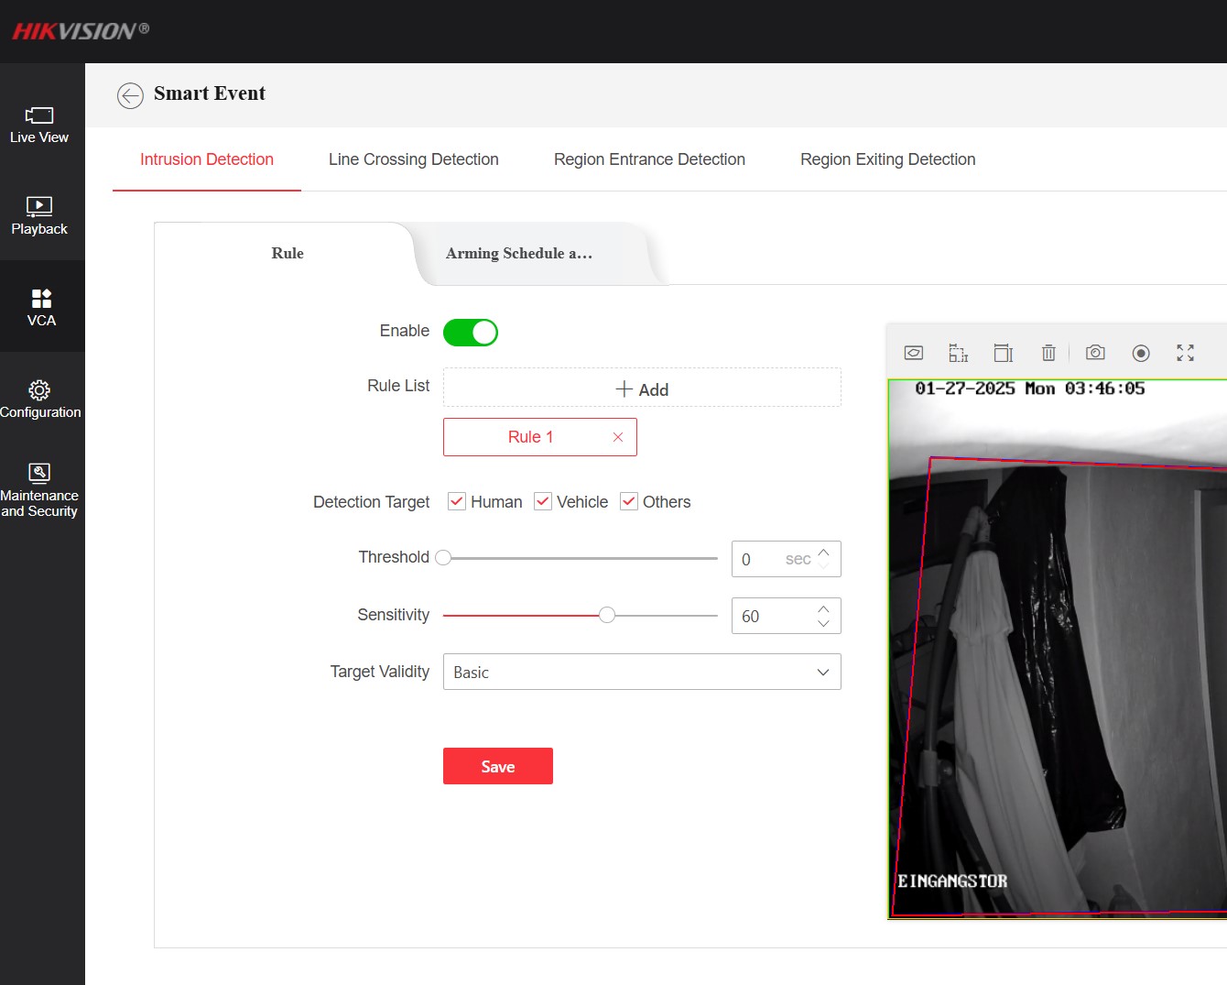Screen dimensions: 1227x985
Task: Uncheck the Others detection target
Action: click(629, 501)
